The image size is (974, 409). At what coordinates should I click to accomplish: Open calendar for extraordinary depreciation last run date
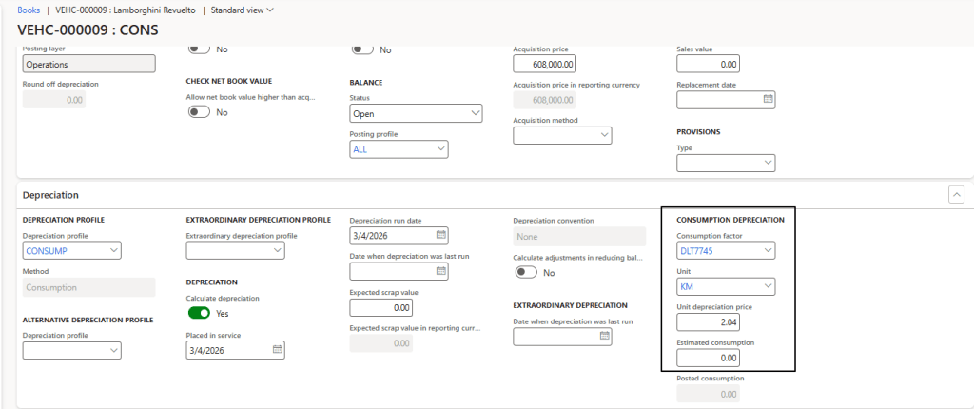(x=603, y=336)
